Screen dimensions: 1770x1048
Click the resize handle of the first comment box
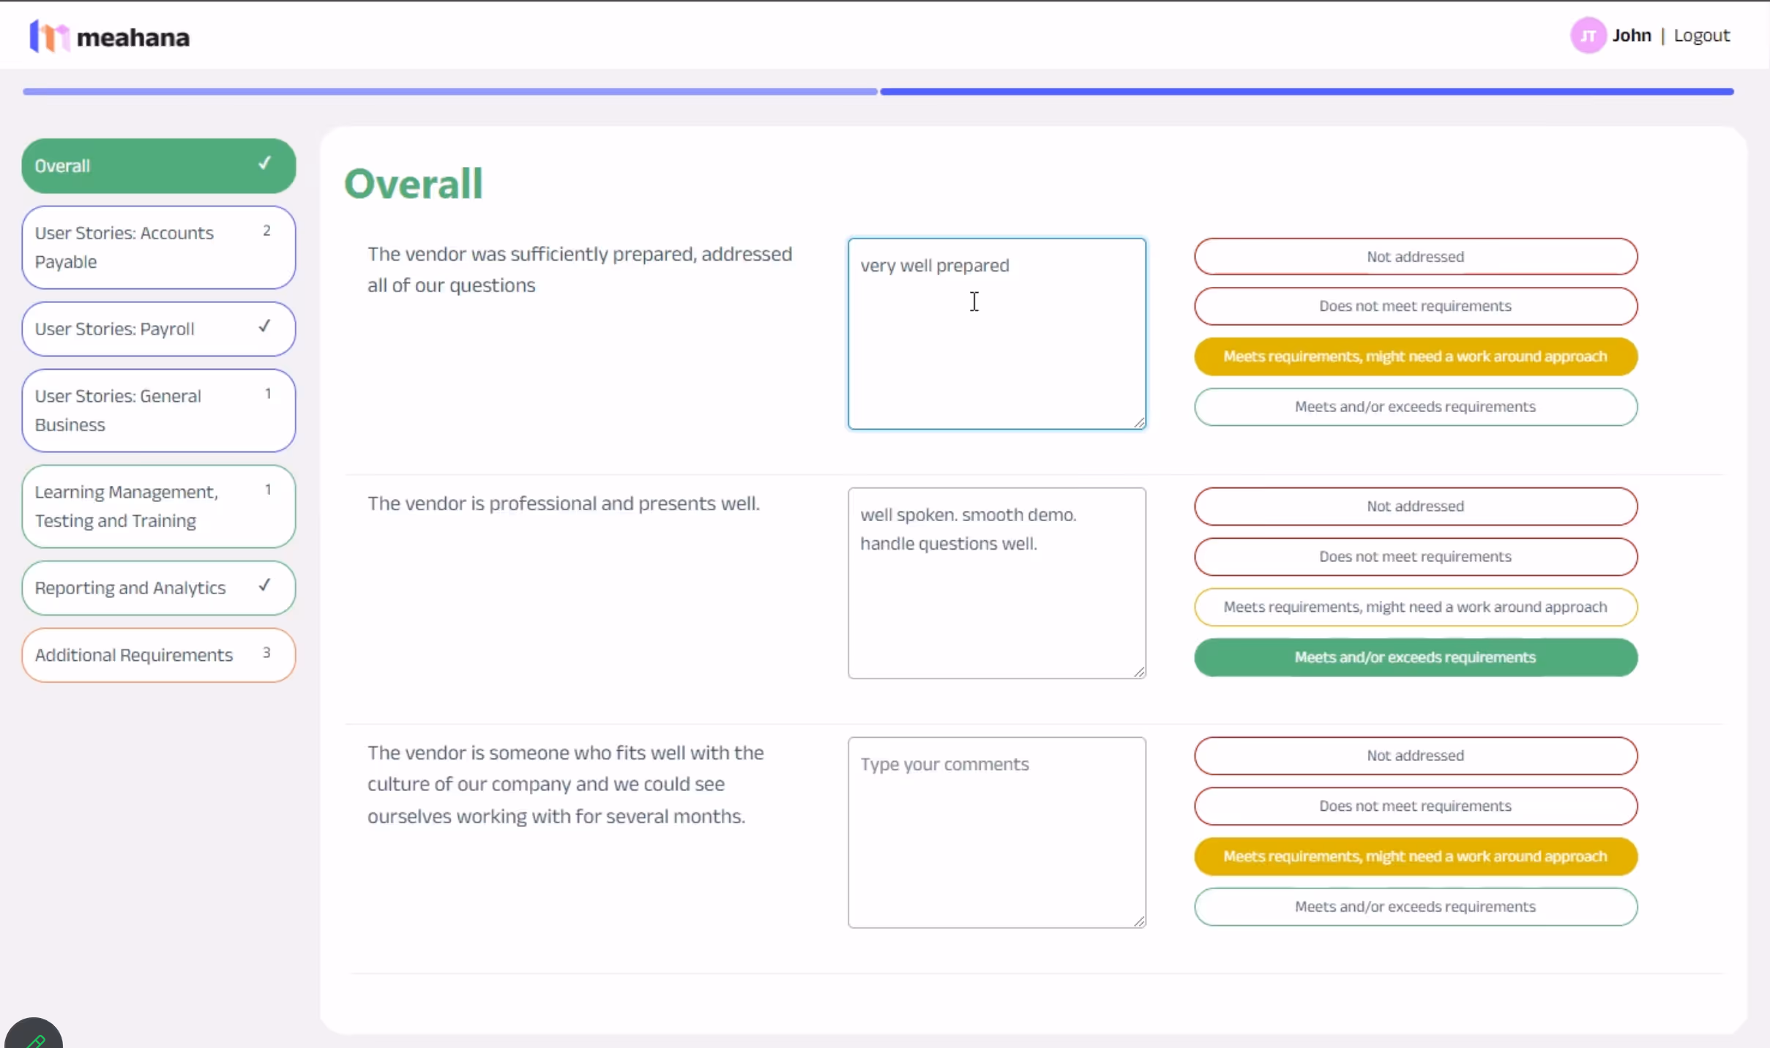(x=1139, y=422)
